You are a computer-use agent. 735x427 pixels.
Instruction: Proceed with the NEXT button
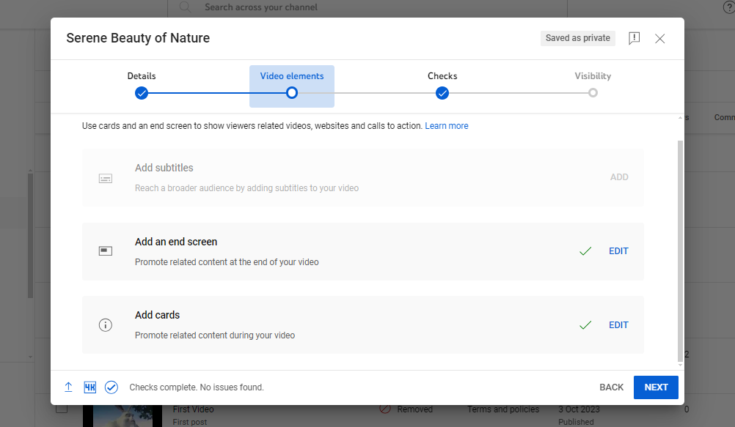tap(656, 387)
